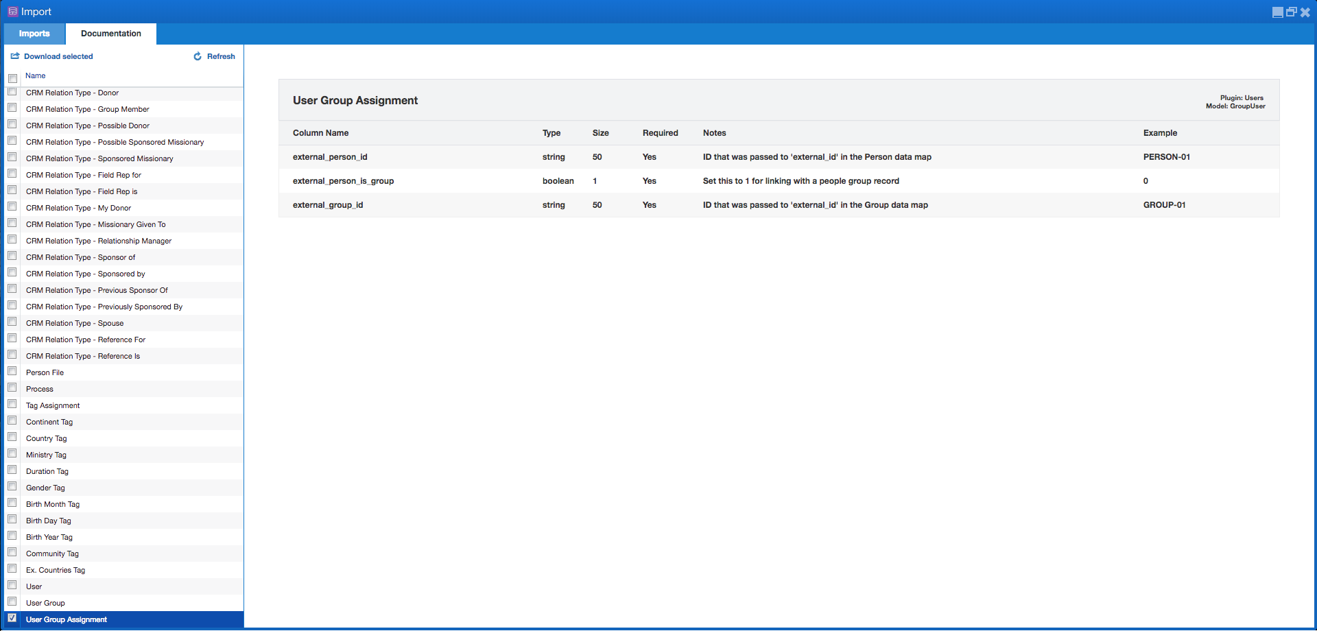Screen dimensions: 1317x631
Task: Click the Refresh circular arrow icon
Action: click(x=198, y=56)
